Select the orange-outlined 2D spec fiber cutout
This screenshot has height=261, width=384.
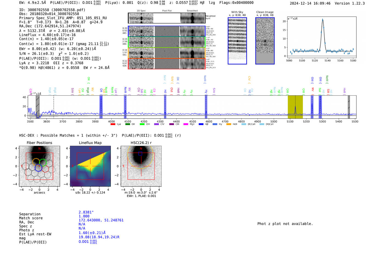click(x=167, y=53)
